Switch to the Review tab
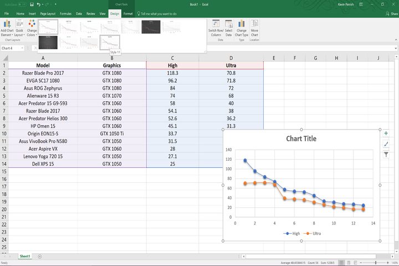The image size is (399, 266). [90, 14]
